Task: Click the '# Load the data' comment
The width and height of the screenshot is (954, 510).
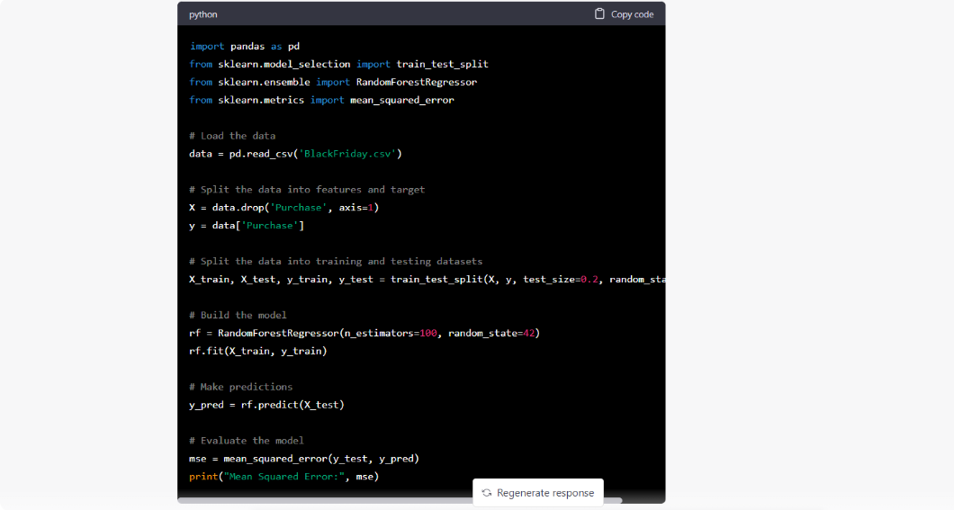Action: [232, 136]
